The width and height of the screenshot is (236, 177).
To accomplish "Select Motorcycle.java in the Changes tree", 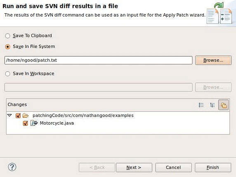I will (x=57, y=123).
